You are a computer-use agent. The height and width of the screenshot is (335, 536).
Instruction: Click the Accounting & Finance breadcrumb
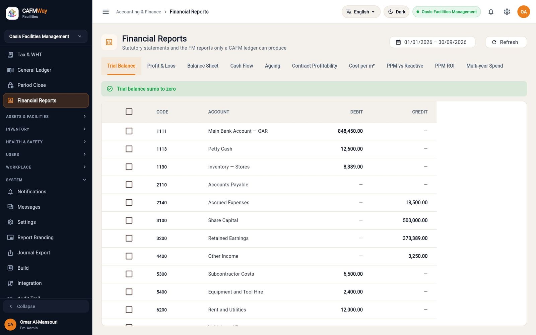[138, 12]
